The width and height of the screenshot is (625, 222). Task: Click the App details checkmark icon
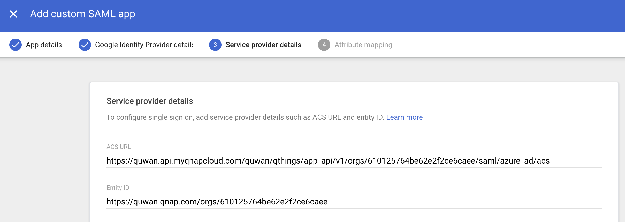[16, 45]
